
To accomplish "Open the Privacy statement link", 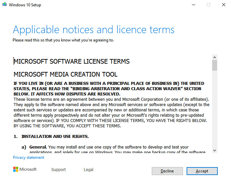I will click(x=29, y=157).
